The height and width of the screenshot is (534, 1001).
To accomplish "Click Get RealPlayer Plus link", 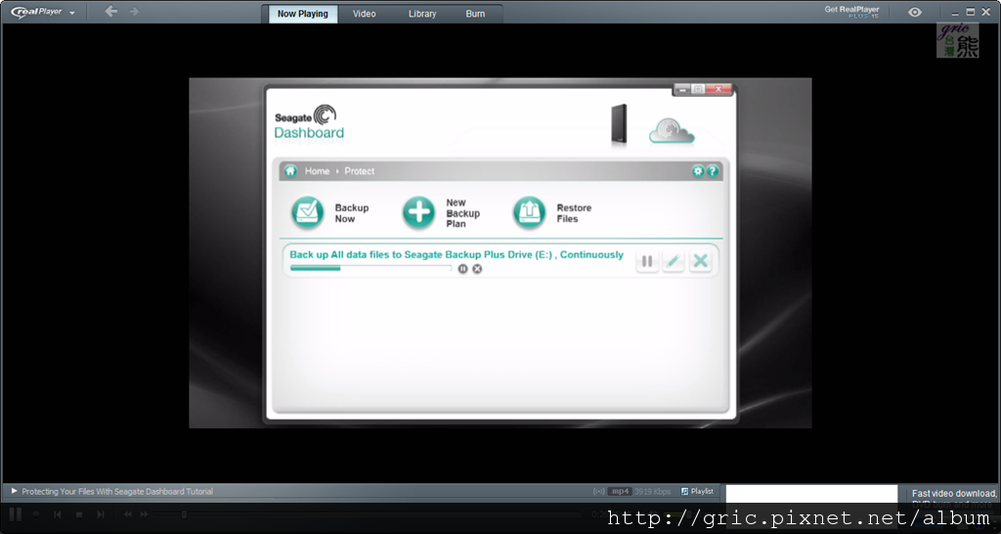I will click(x=851, y=12).
